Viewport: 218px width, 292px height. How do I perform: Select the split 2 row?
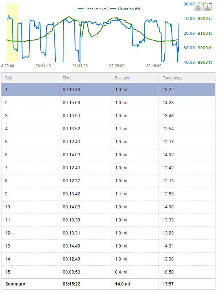click(108, 103)
